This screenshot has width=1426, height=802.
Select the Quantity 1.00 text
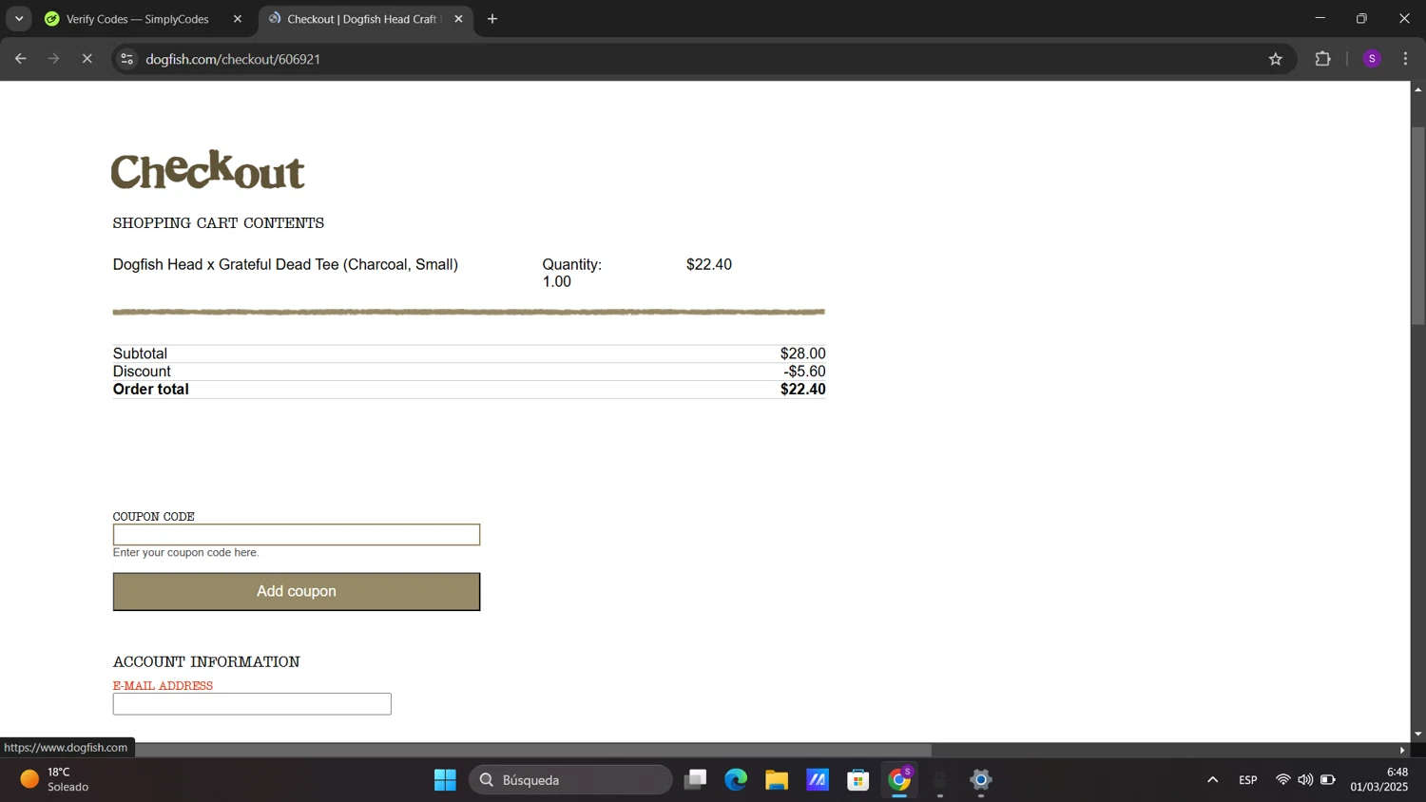click(571, 273)
